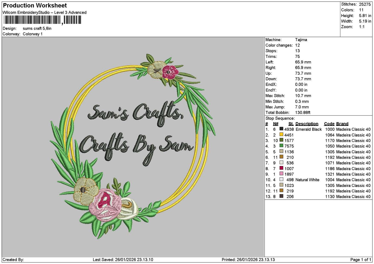Click the 'Production Worksheet' title

(x=35, y=5)
